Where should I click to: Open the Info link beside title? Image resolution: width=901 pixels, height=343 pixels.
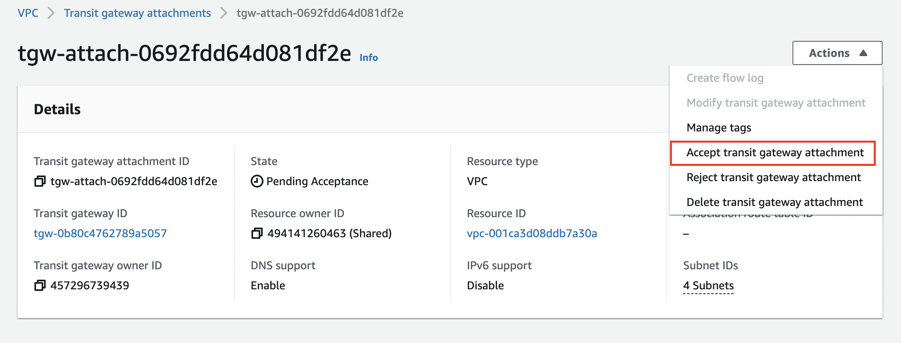click(368, 58)
